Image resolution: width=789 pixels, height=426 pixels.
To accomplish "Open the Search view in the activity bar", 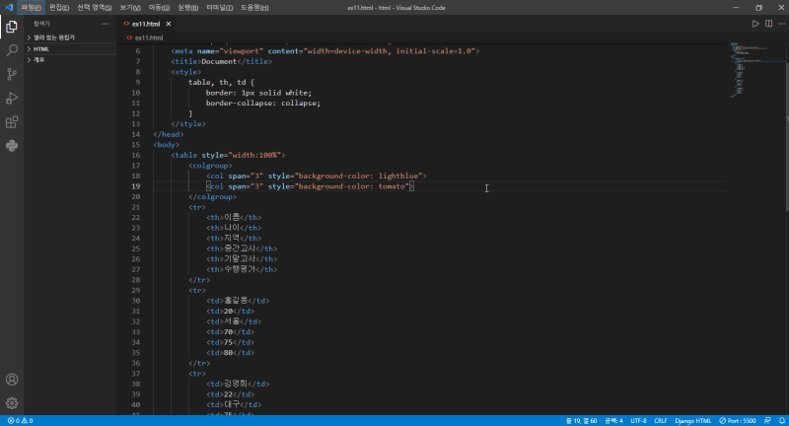I will [12, 50].
